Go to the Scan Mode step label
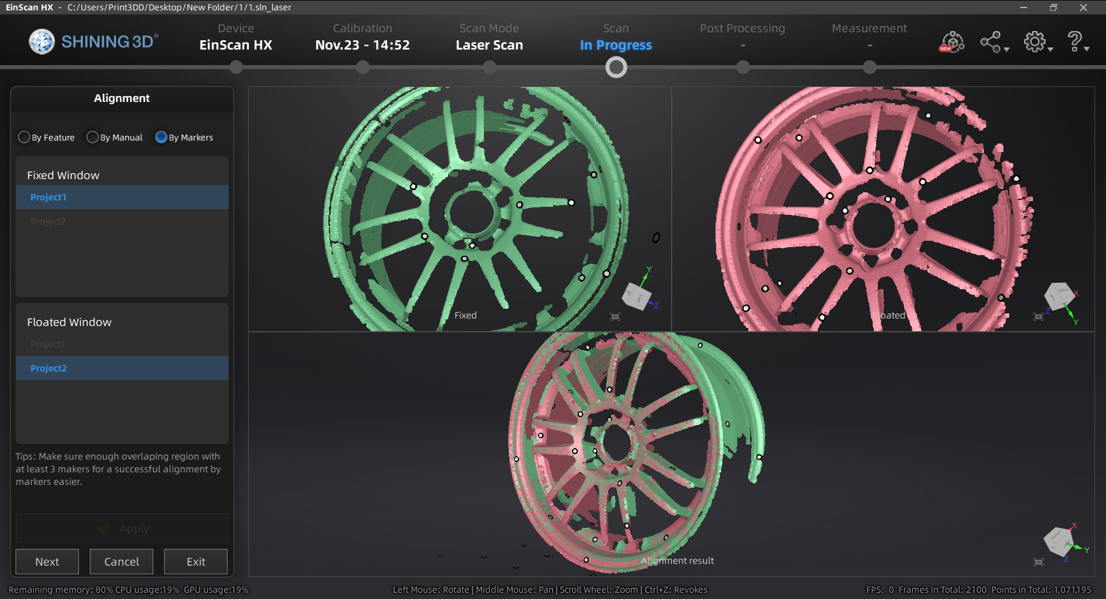This screenshot has height=599, width=1106. coord(489,28)
